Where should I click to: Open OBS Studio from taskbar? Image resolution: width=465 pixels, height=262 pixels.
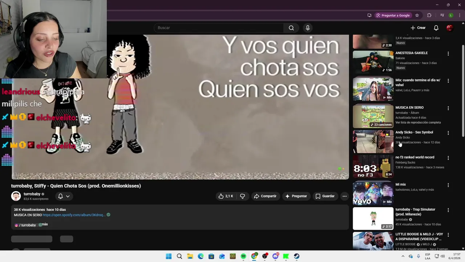tap(265, 256)
